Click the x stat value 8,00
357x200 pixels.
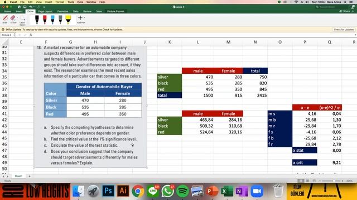click(329, 151)
